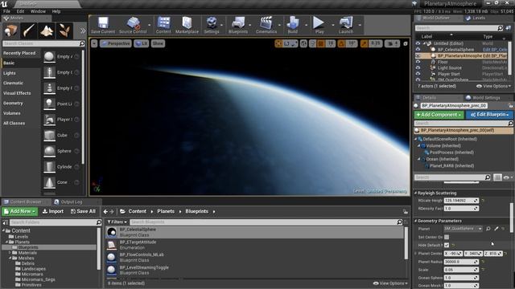
Task: Open Source Control in the toolbar
Action: pos(133,25)
